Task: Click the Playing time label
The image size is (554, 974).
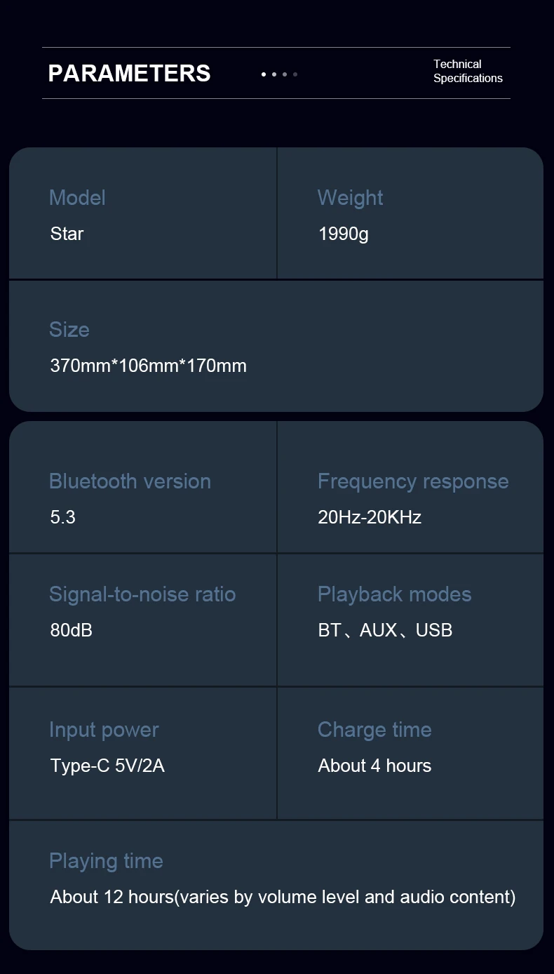Action: point(106,861)
